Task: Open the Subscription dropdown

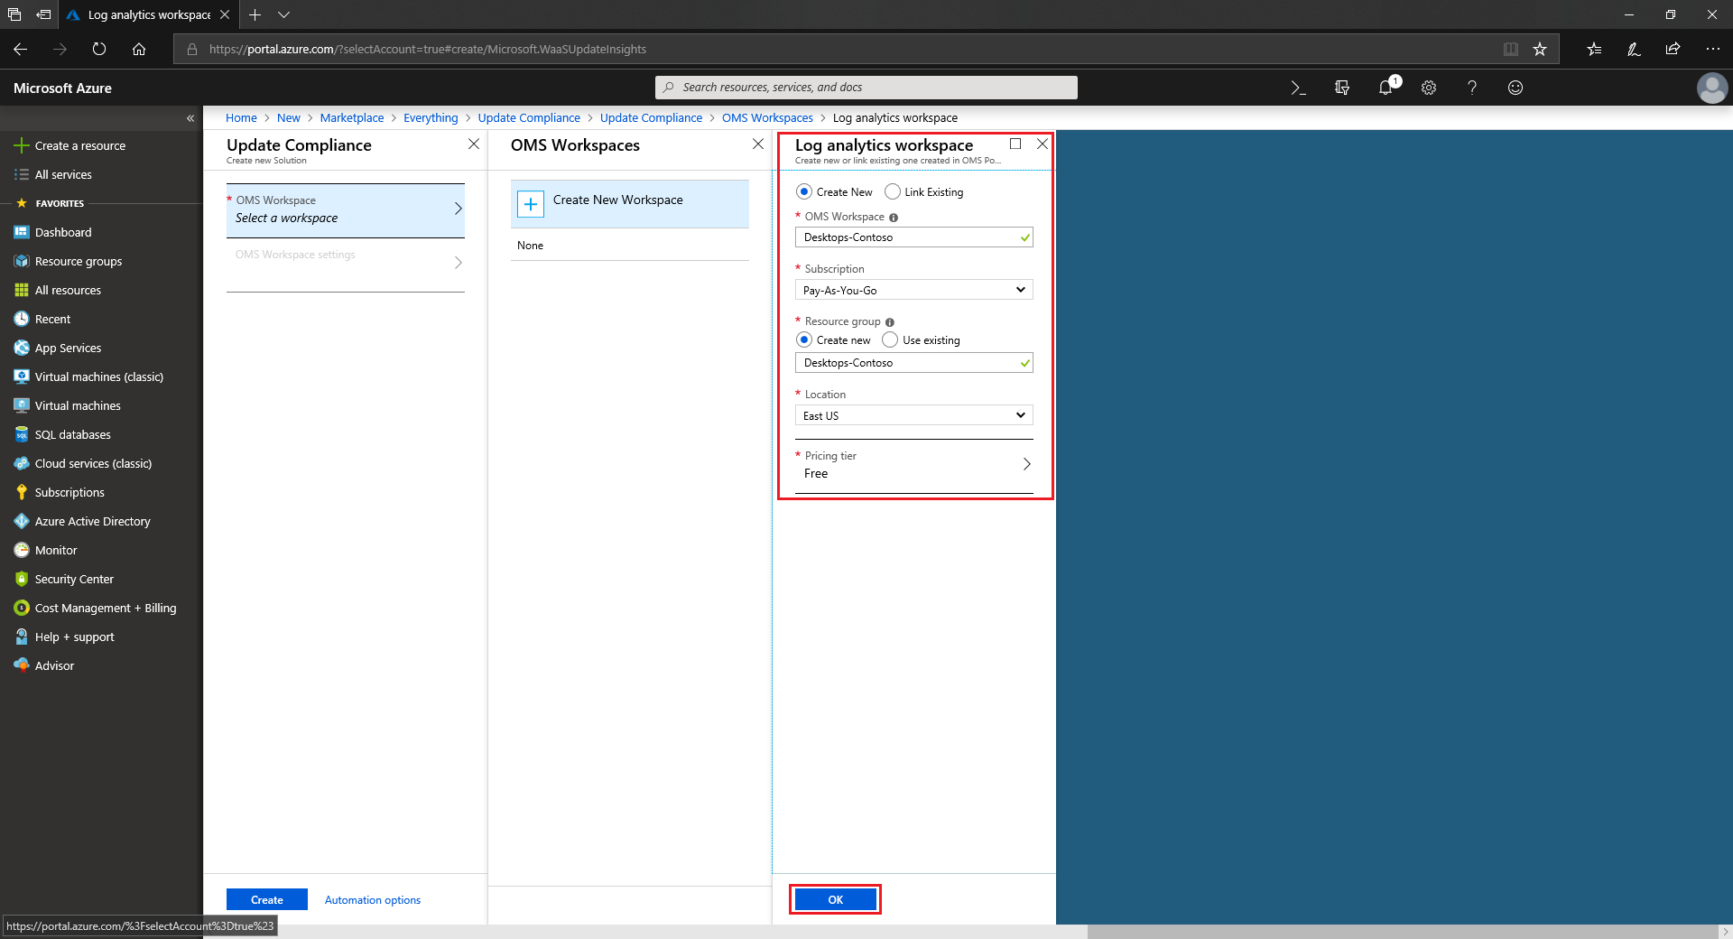Action: [913, 290]
